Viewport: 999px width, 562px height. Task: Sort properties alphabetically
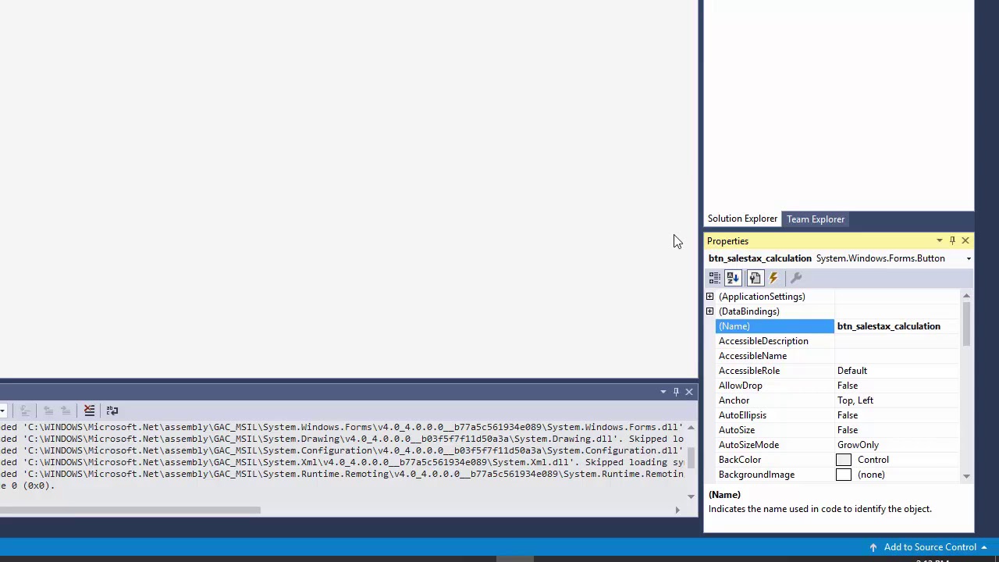733,278
